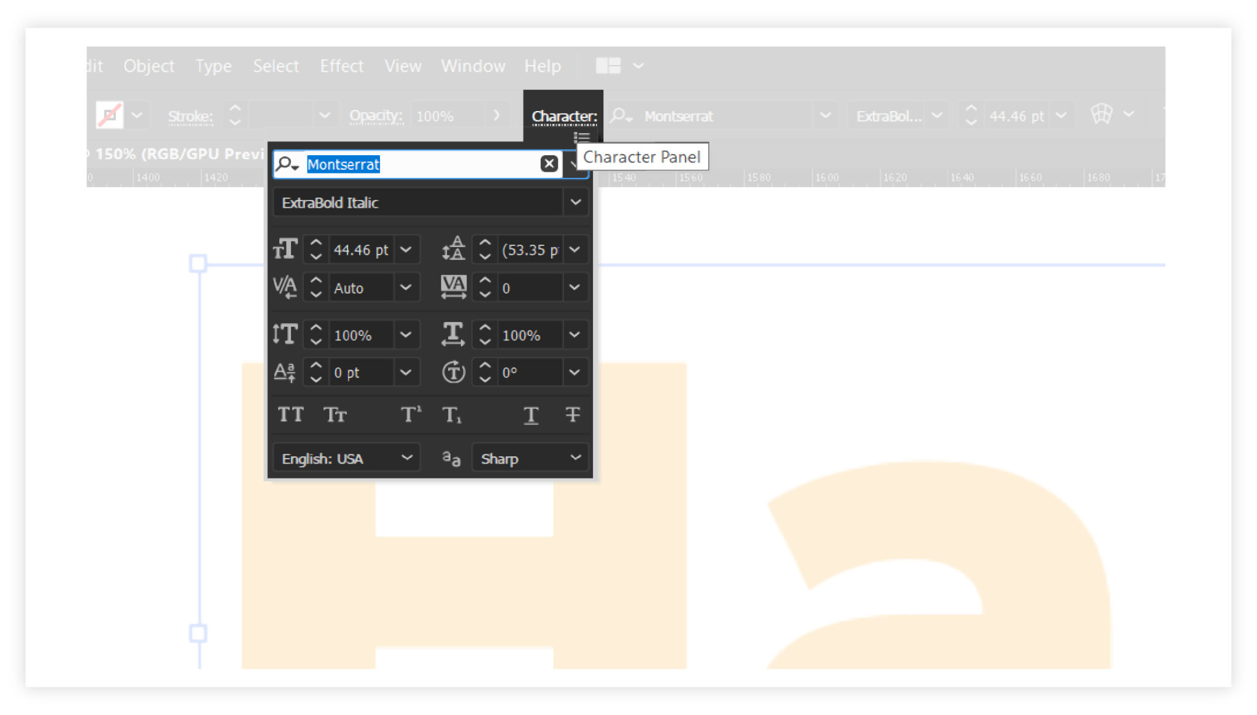The image size is (1257, 715).
Task: Click the stroke weight stepper arrows
Action: click(235, 115)
